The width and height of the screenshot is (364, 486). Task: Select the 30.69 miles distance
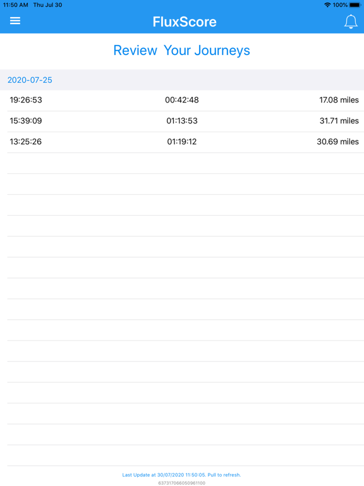337,142
